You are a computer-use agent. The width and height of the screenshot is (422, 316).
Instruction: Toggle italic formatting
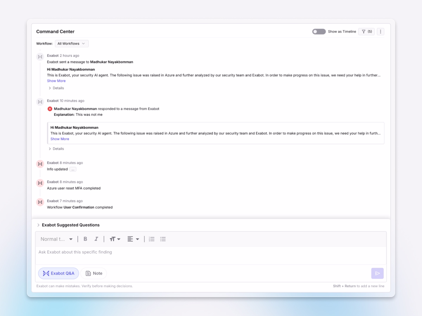[x=96, y=239]
